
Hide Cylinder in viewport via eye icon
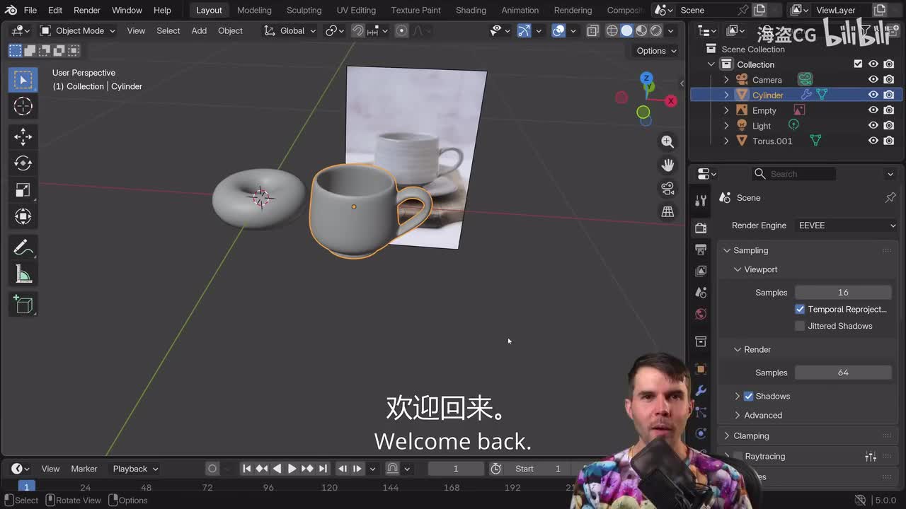point(873,95)
